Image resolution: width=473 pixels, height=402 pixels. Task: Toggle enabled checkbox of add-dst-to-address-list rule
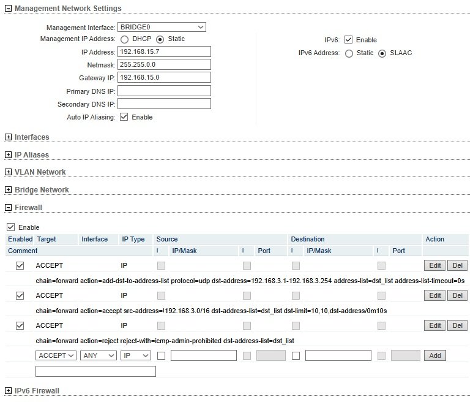tap(20, 266)
